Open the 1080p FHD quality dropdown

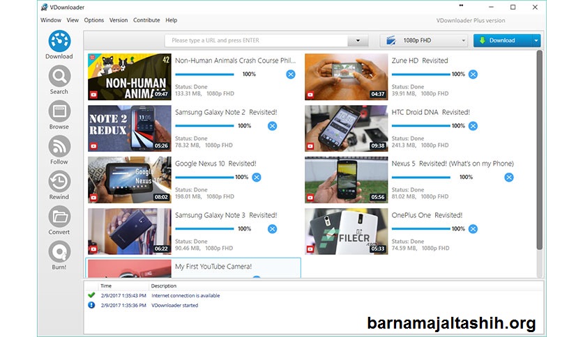coord(424,40)
